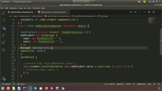Viewport: 162px width, 91px height.
Task: Click the Activities button
Action: (x=6, y=2)
